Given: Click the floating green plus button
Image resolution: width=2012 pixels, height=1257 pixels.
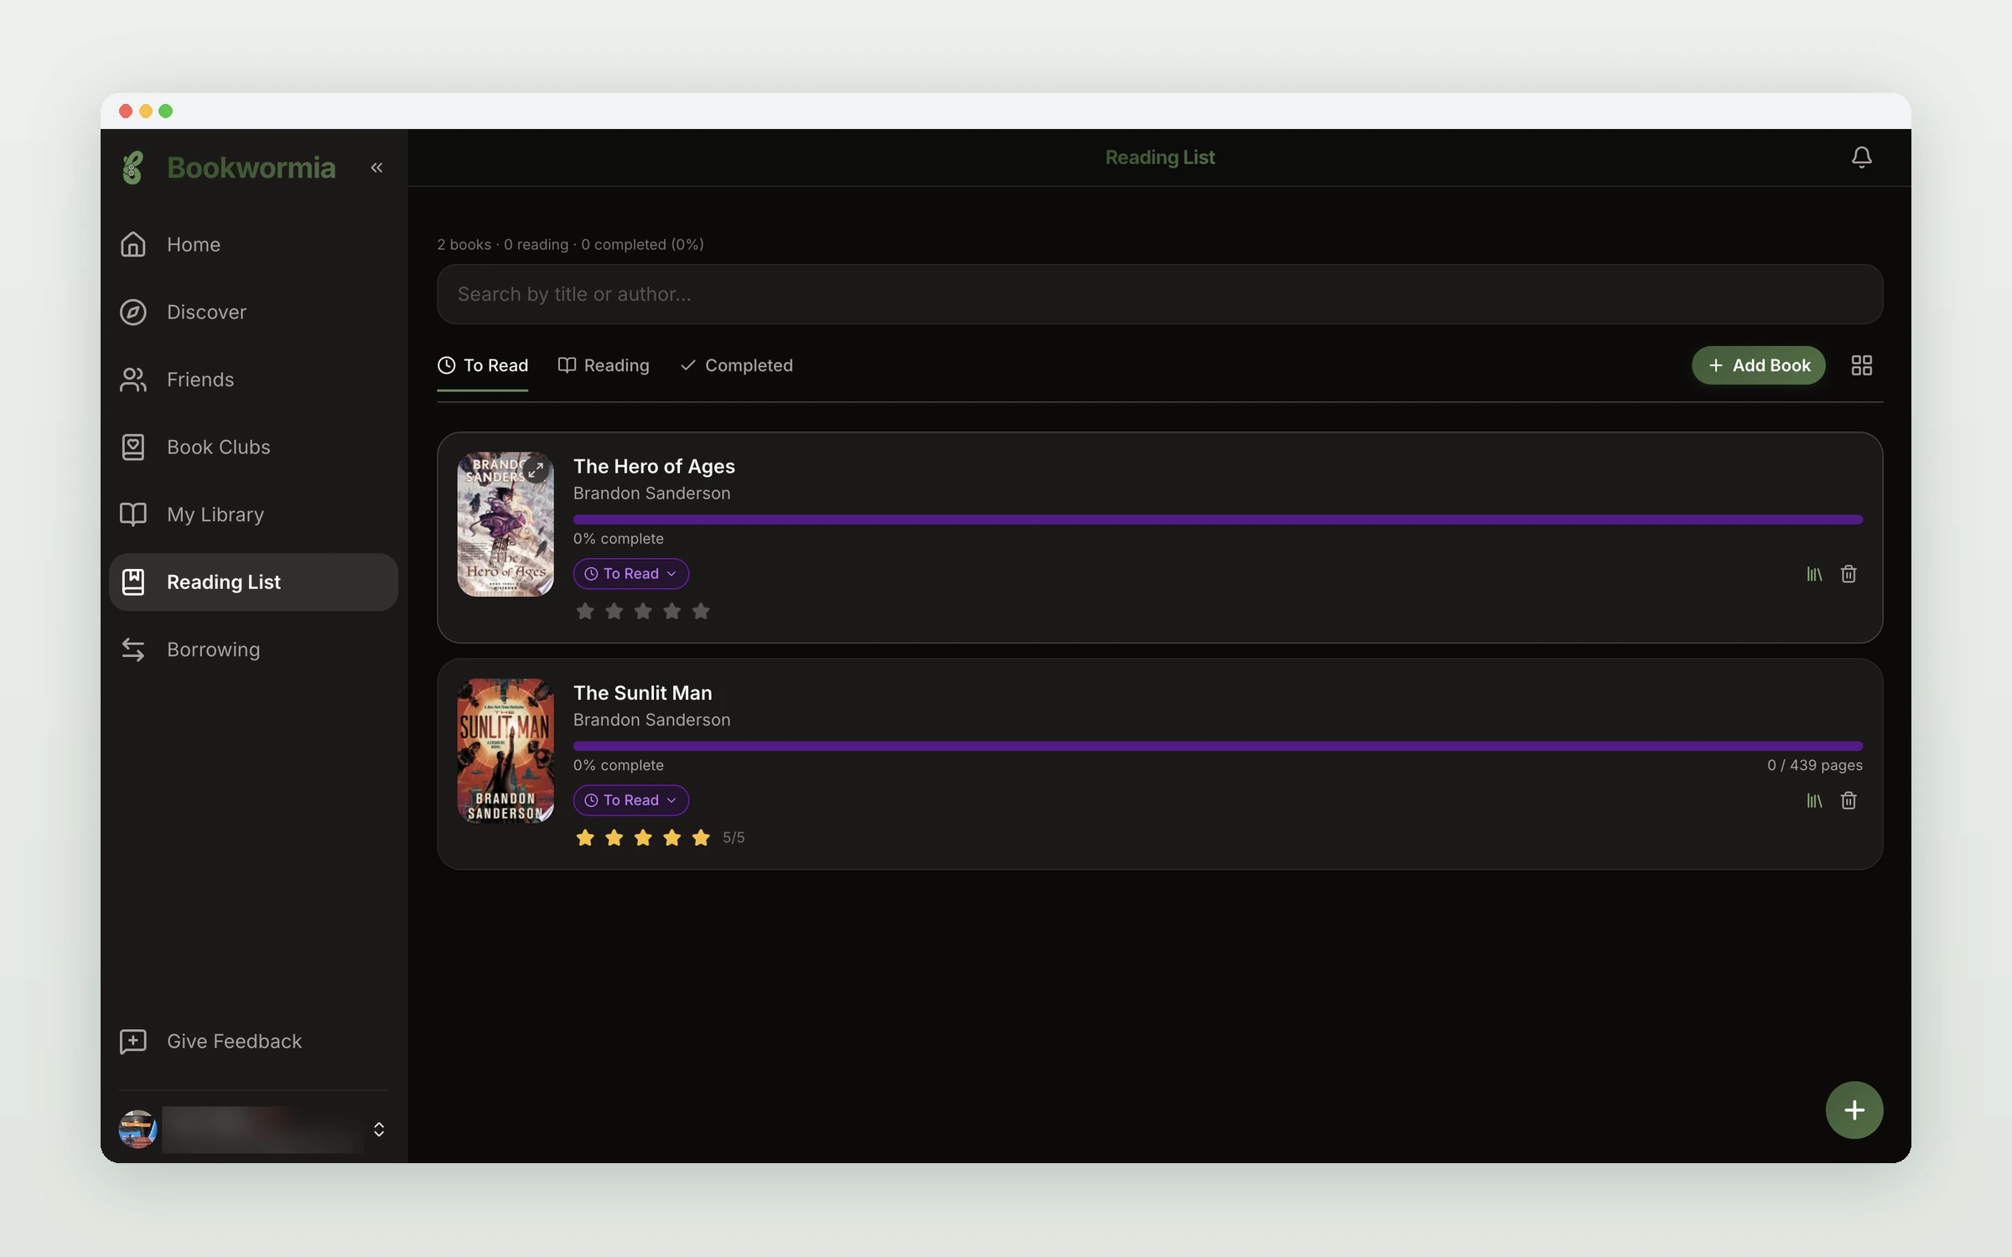Looking at the screenshot, I should [x=1854, y=1110].
